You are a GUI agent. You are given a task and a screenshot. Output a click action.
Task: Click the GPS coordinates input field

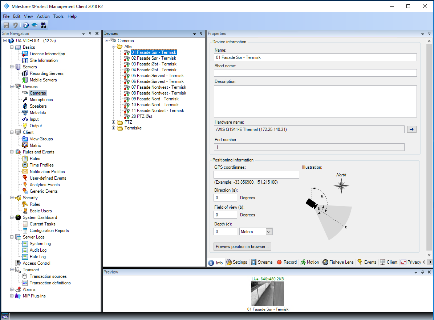tap(256, 175)
